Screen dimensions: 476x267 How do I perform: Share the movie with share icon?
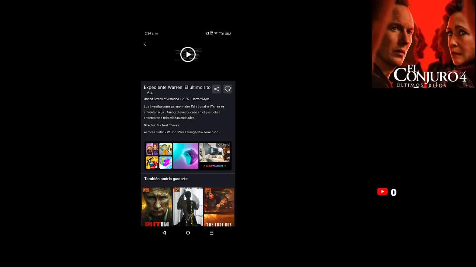click(216, 89)
